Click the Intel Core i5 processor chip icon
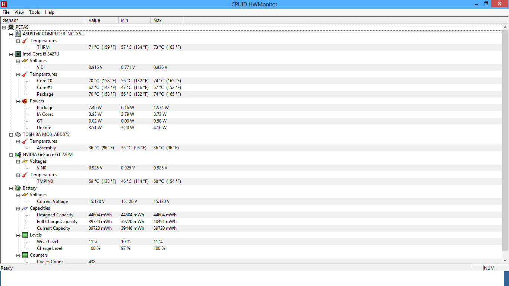The height and width of the screenshot is (286, 509). (18, 54)
